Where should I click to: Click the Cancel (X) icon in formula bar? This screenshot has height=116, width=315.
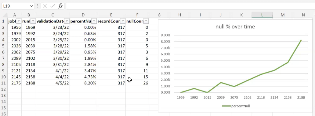tap(45, 6)
